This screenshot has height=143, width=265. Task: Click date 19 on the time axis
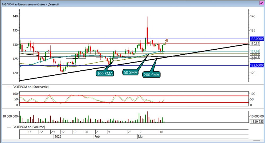coord(74,132)
